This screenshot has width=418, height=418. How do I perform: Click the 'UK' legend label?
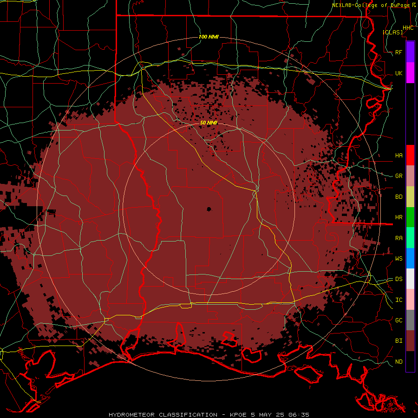point(399,73)
